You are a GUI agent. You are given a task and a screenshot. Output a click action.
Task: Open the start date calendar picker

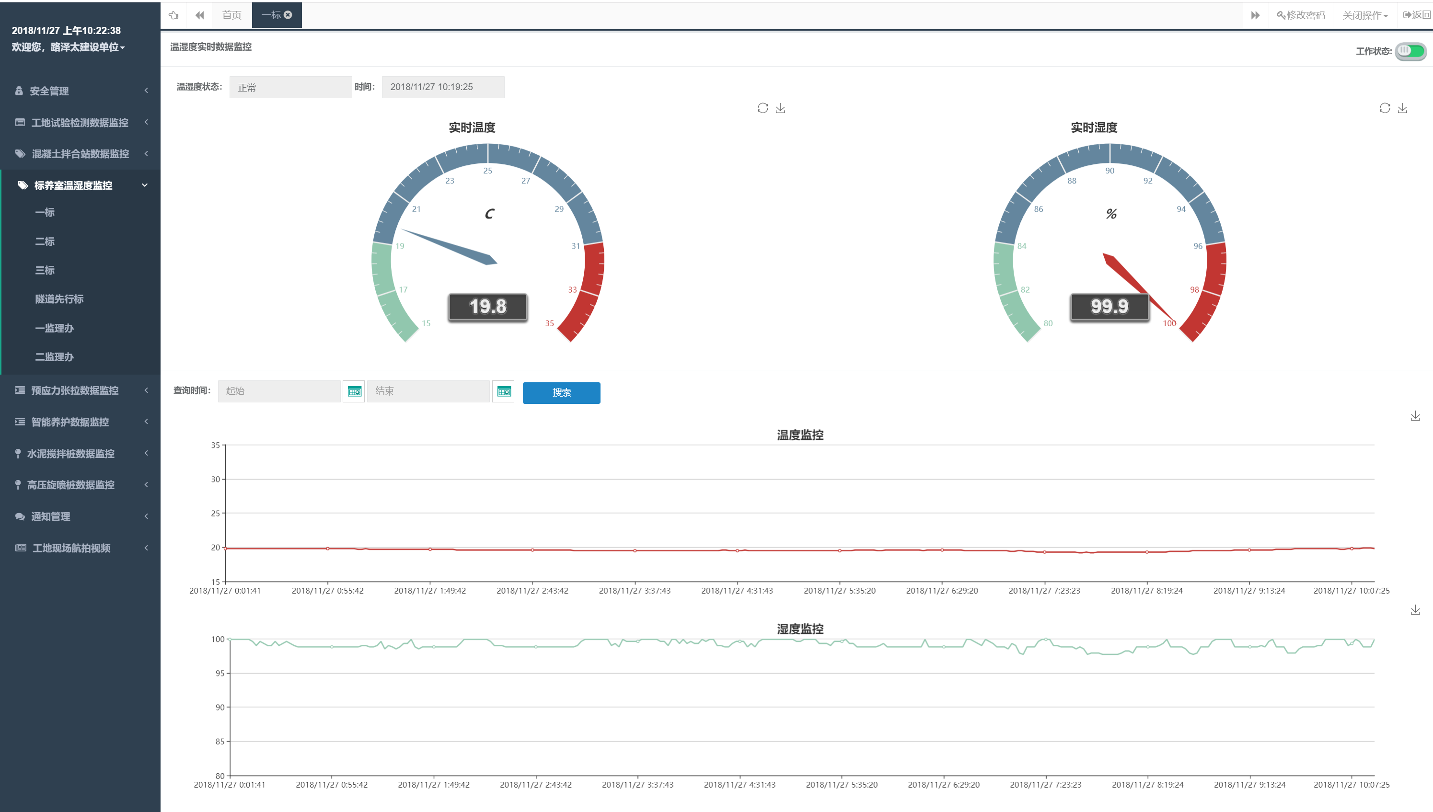(x=354, y=391)
